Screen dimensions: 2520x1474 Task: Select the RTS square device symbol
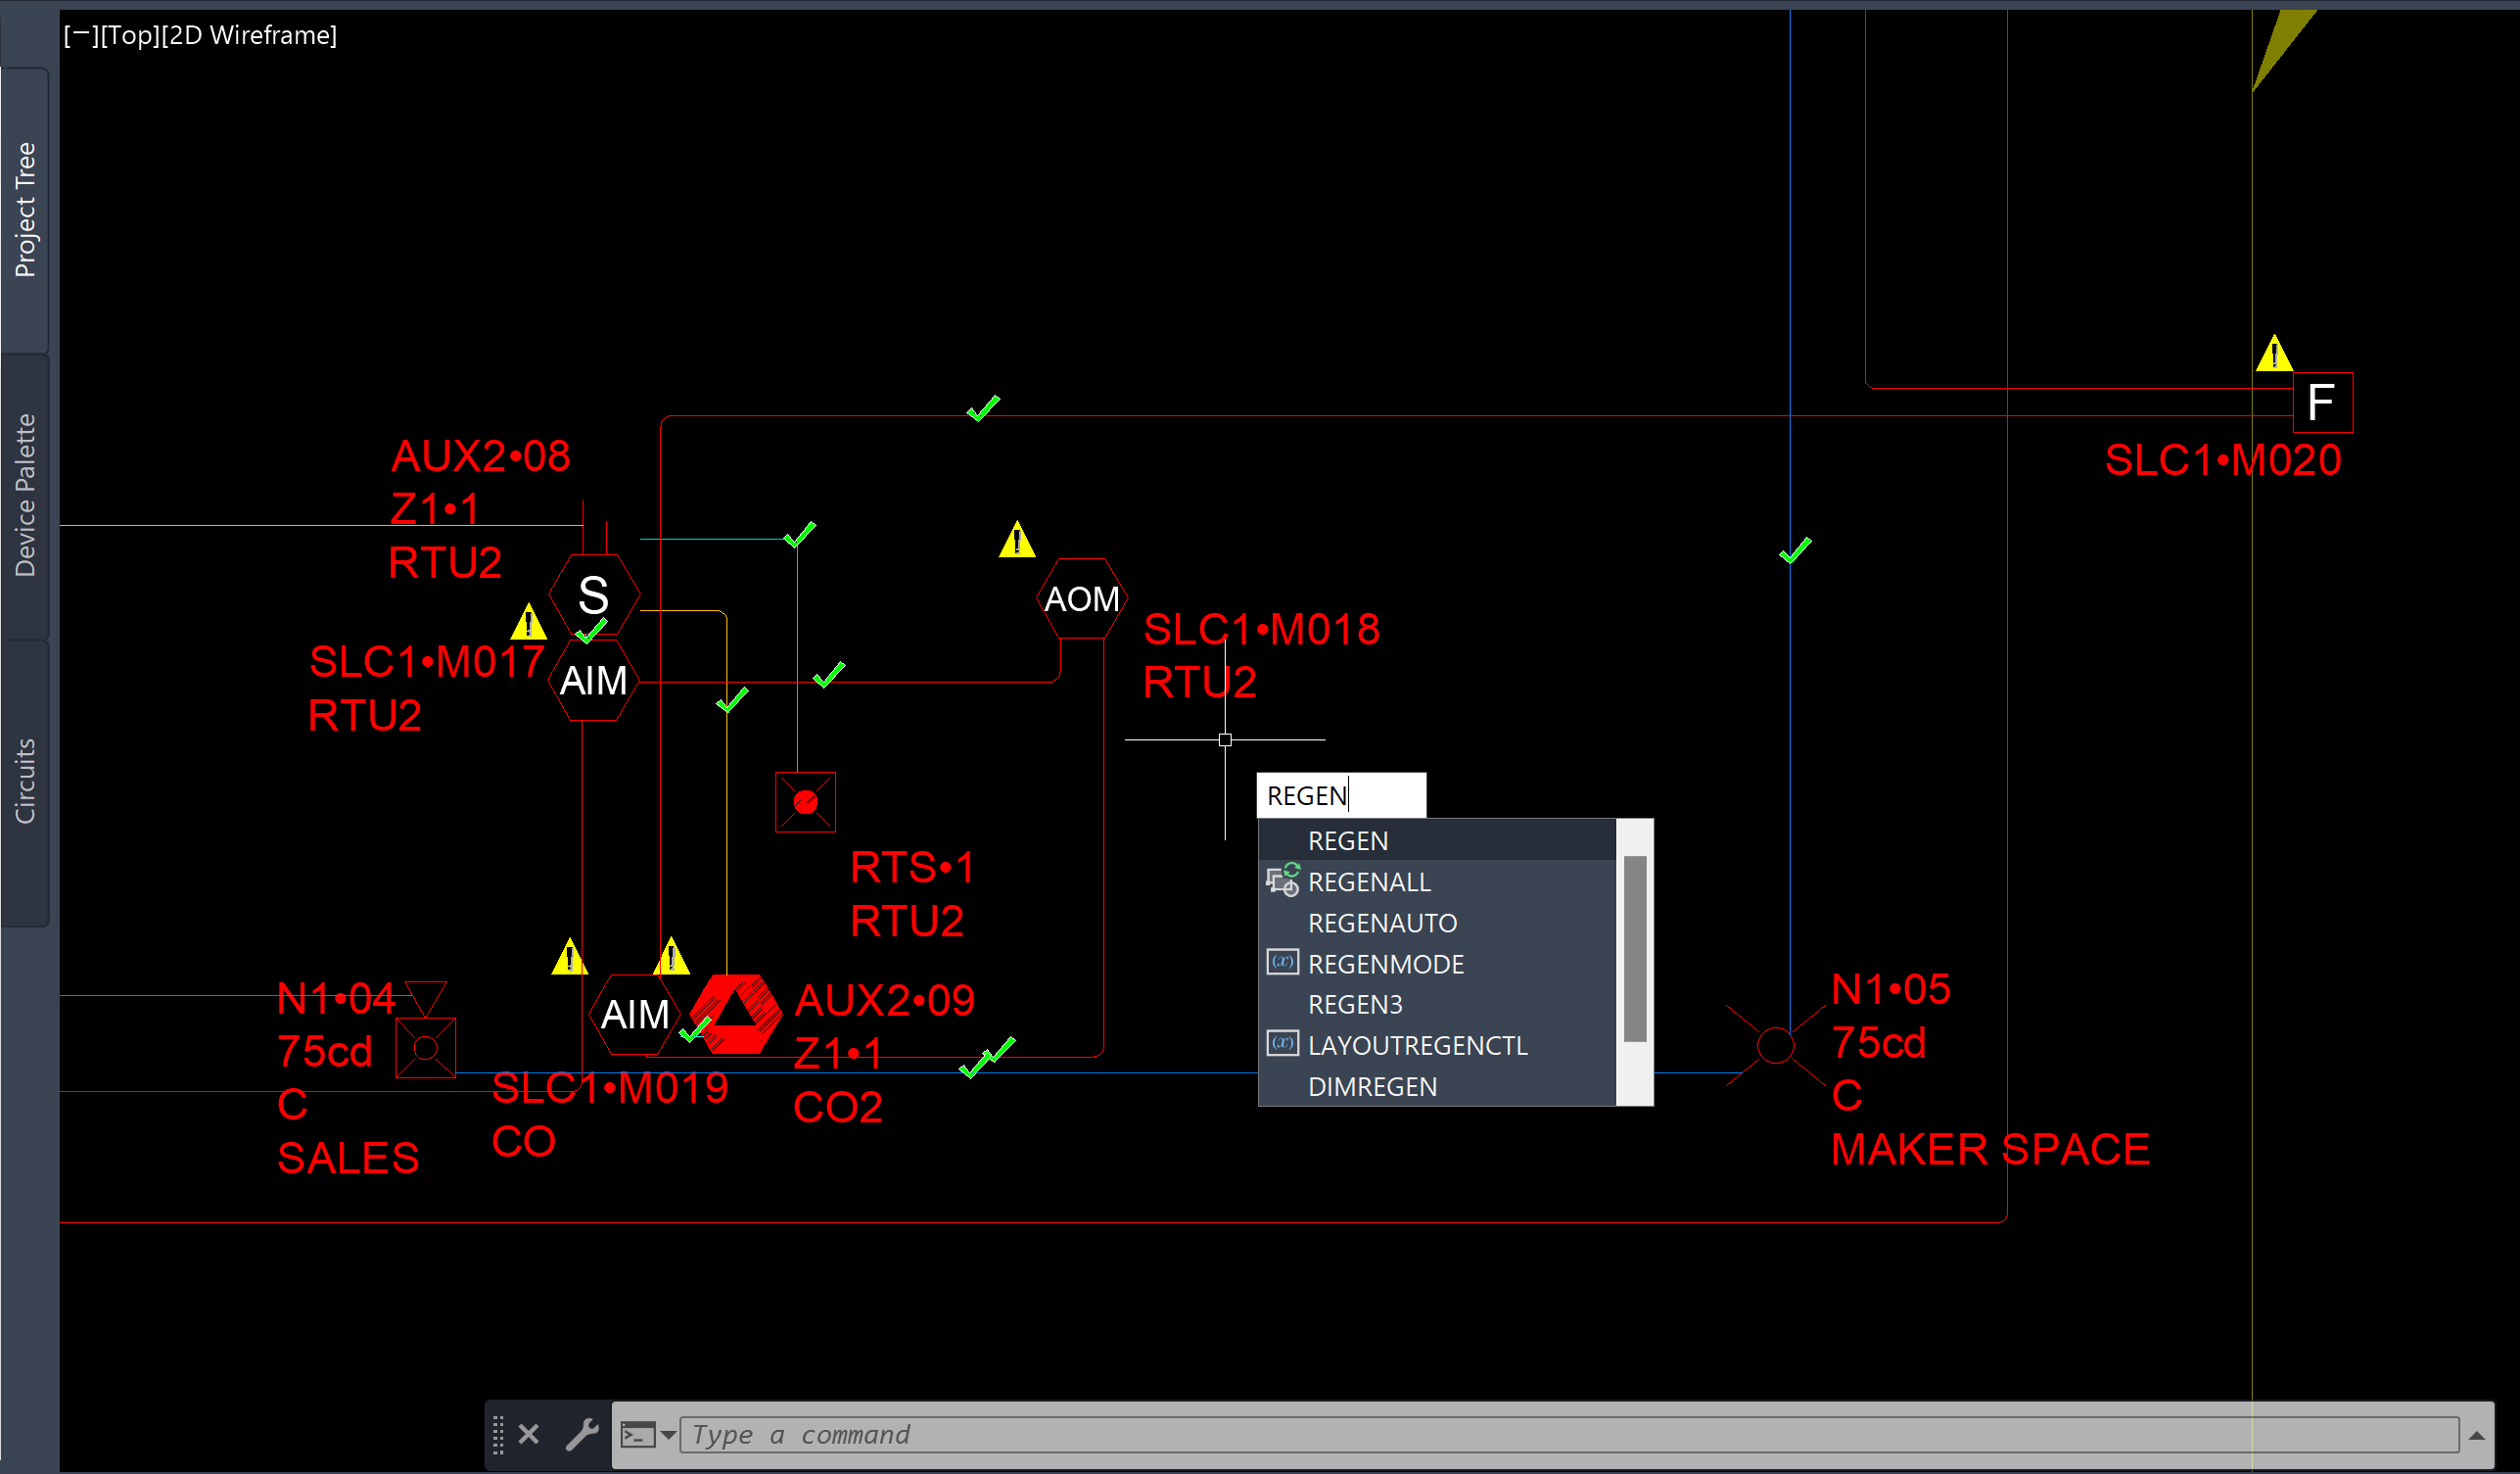[x=805, y=801]
